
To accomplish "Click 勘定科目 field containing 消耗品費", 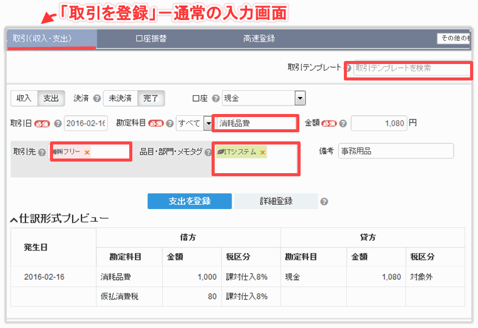I will tap(255, 123).
